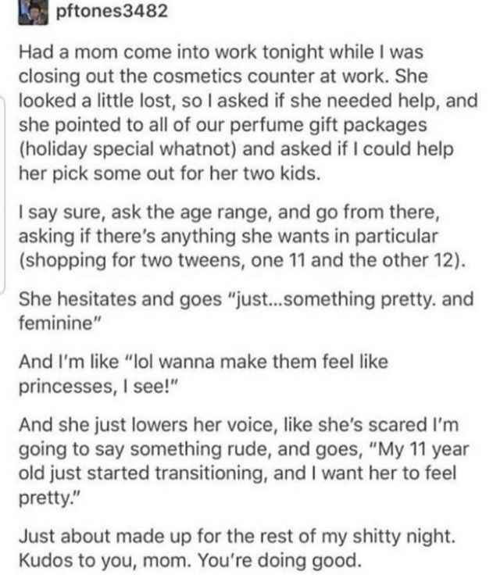Click the paragraph starting "Had a mom come"
The width and height of the screenshot is (500, 575).
(248, 112)
